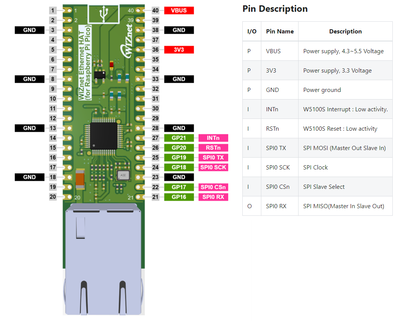Click the GND label next to pin 3
This screenshot has width=403, height=321.
[30, 30]
